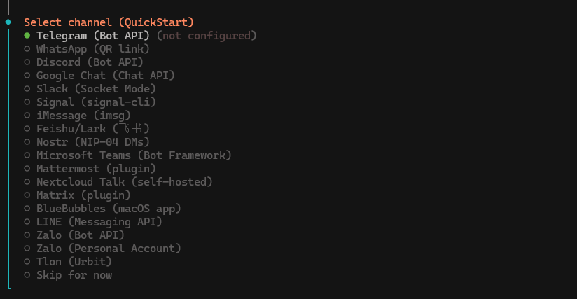Image resolution: width=577 pixels, height=299 pixels.
Task: Choose Tlon (Urbit) channel
Action: coord(74,262)
